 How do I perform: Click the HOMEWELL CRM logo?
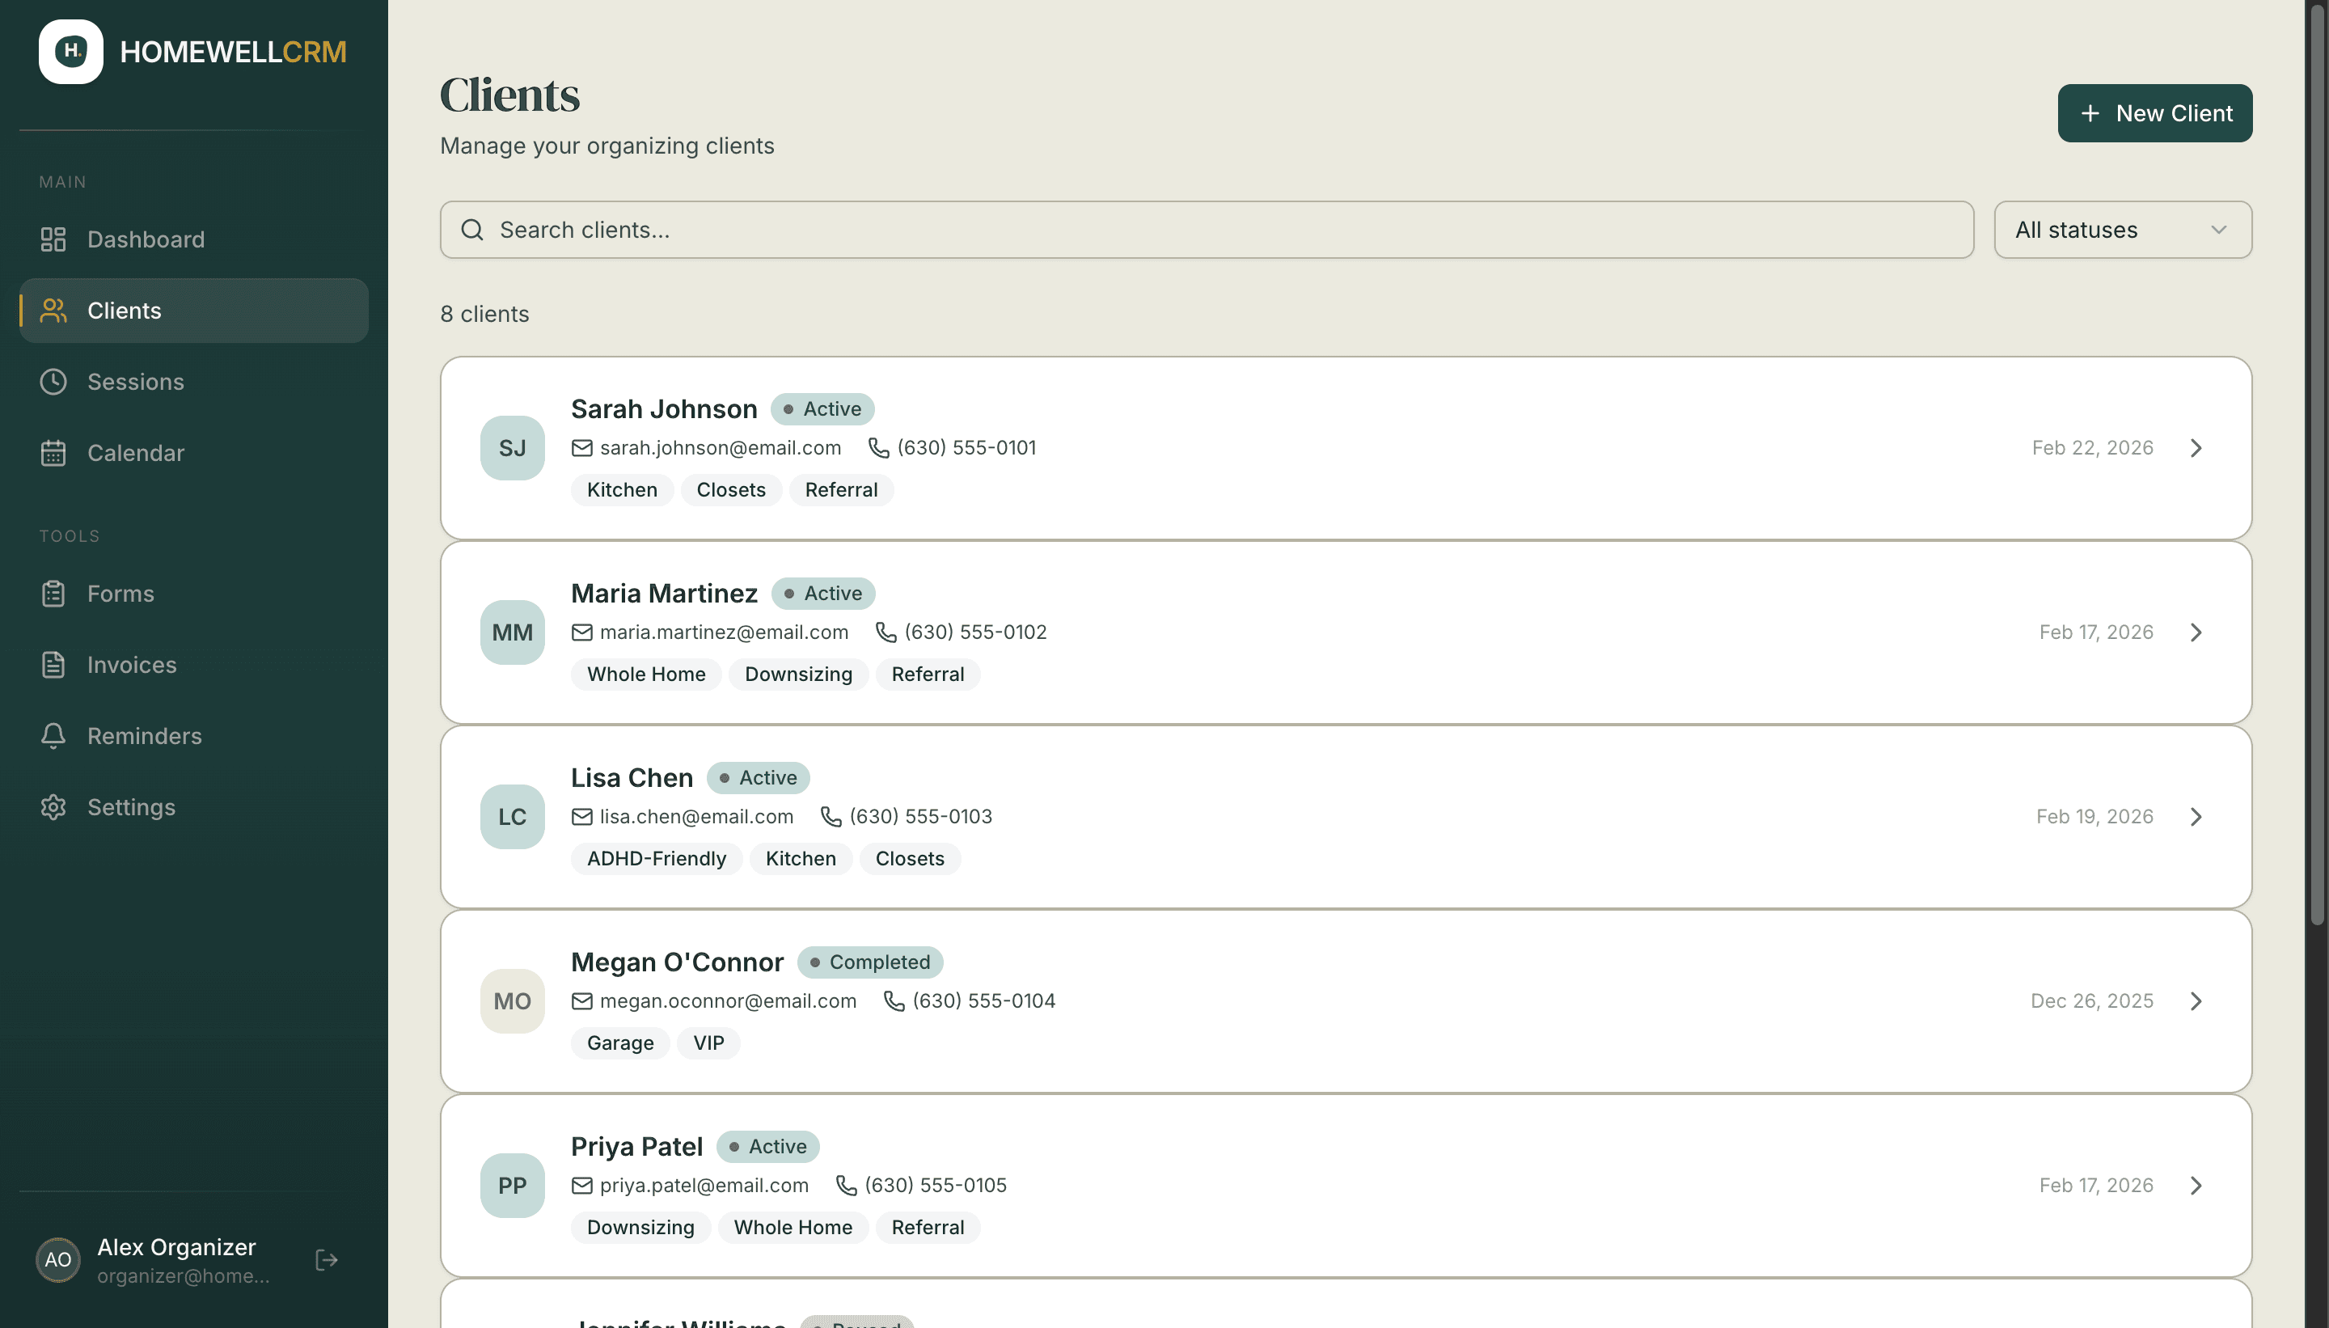click(193, 51)
